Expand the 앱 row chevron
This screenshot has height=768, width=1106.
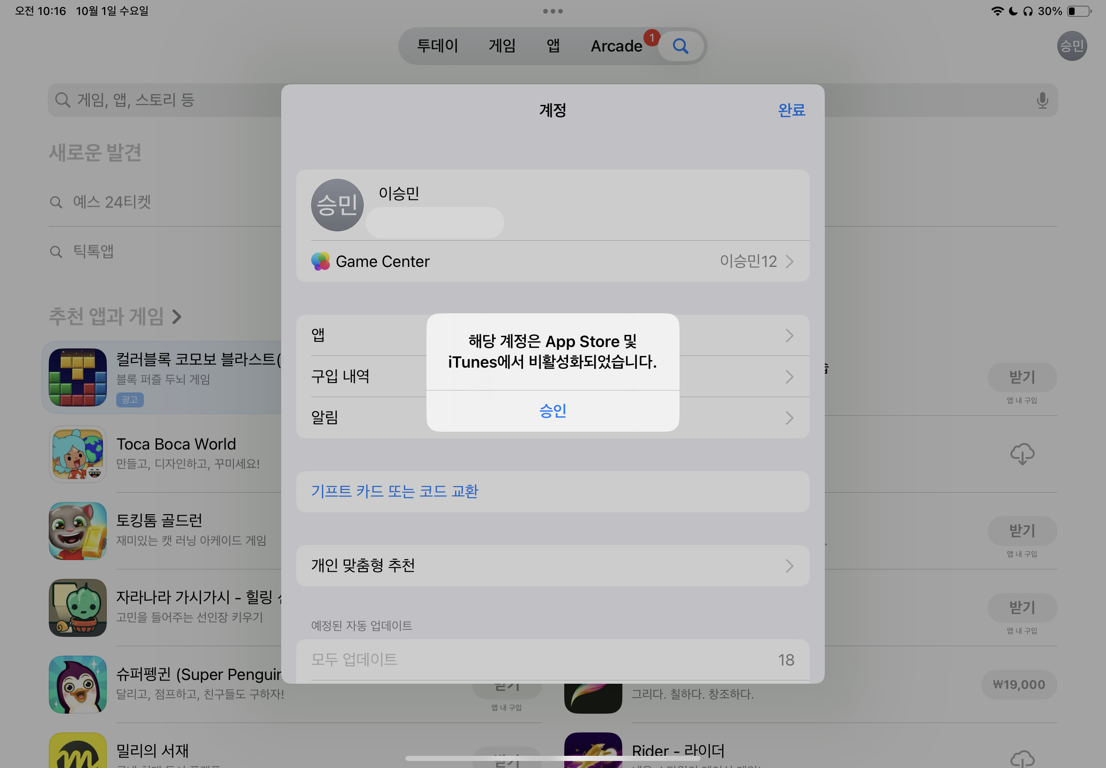(x=789, y=335)
